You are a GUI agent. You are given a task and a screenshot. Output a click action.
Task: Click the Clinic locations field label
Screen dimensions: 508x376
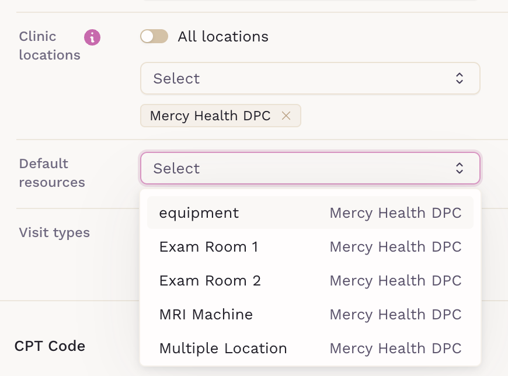(50, 46)
